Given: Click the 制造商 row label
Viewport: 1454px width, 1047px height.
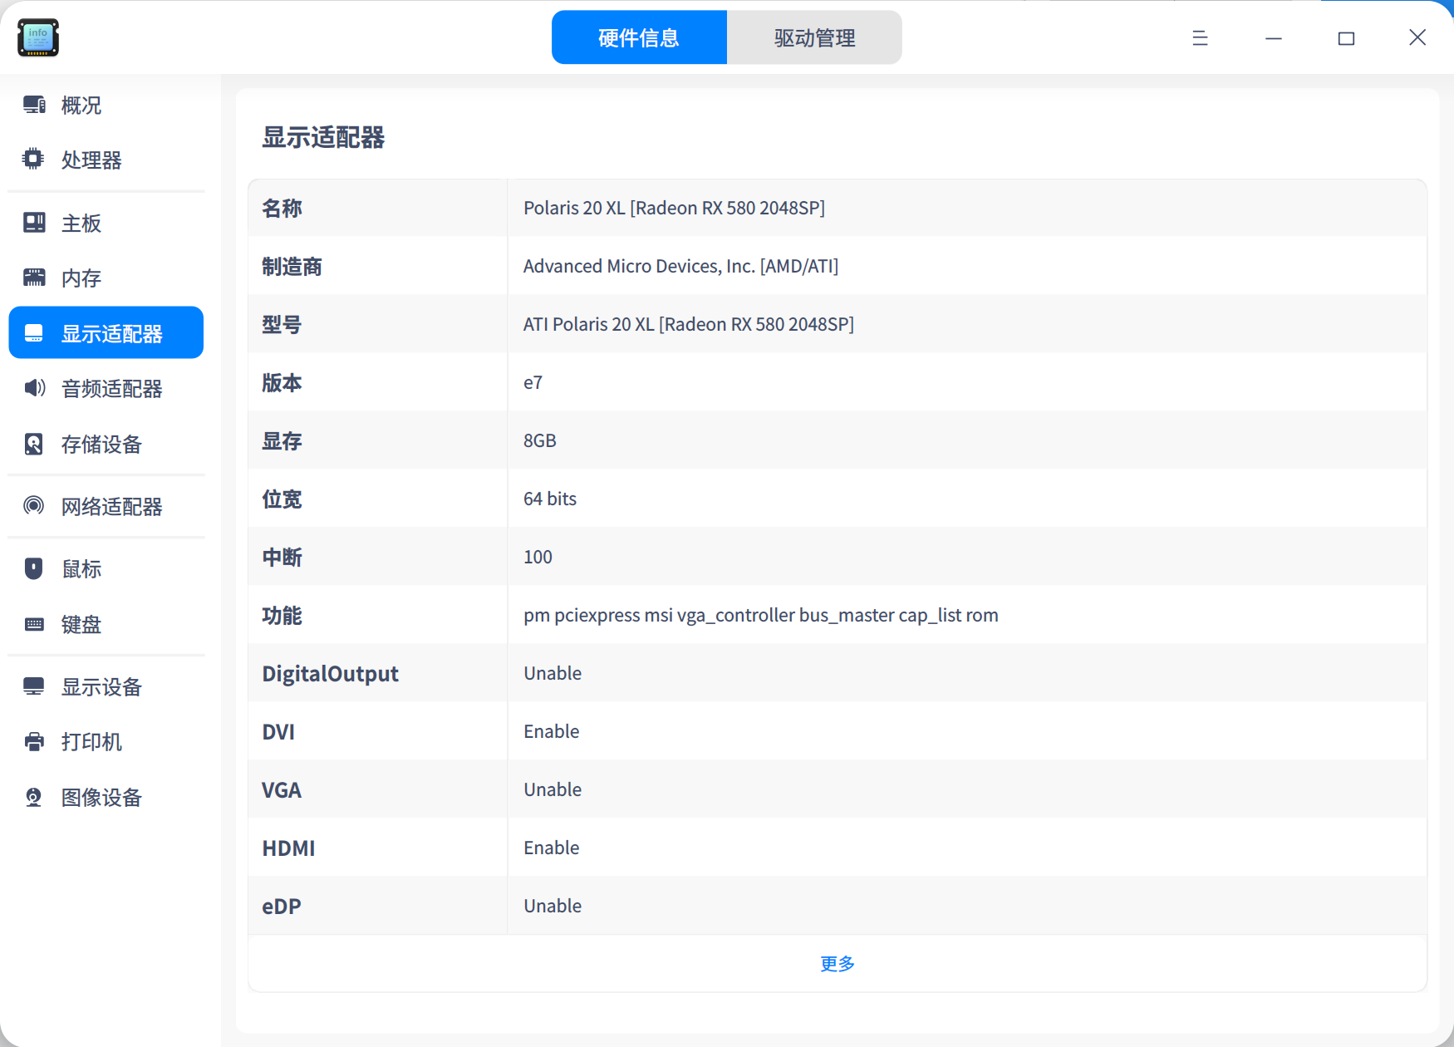Looking at the screenshot, I should coord(292,266).
